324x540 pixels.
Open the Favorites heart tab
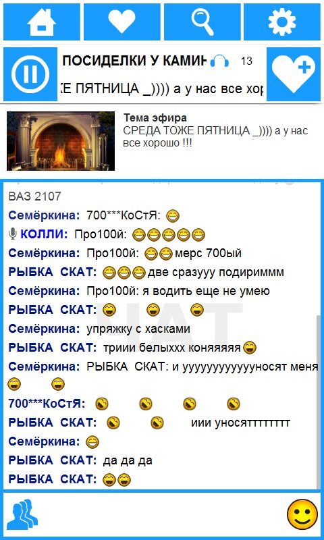(x=122, y=22)
